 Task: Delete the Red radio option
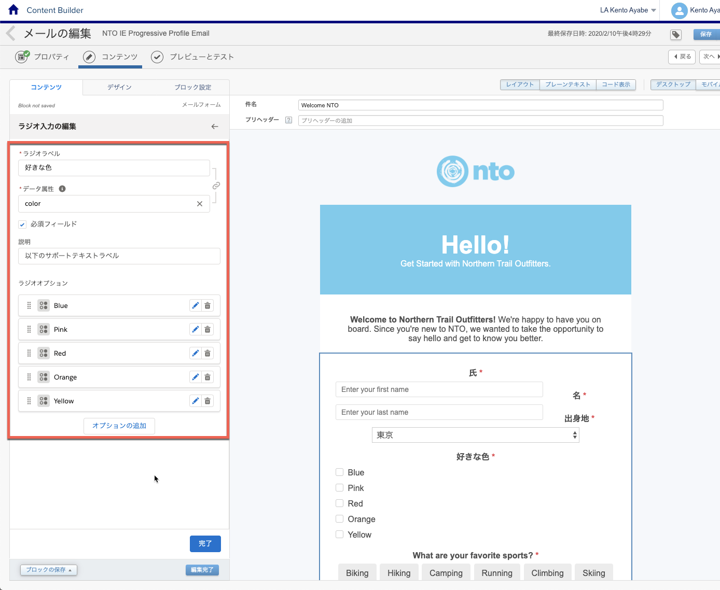[207, 353]
